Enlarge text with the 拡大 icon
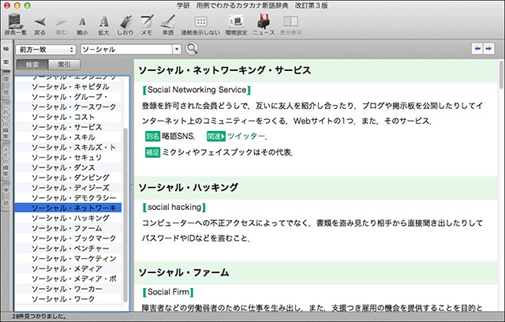The width and height of the screenshot is (505, 322). pyautogui.click(x=103, y=24)
